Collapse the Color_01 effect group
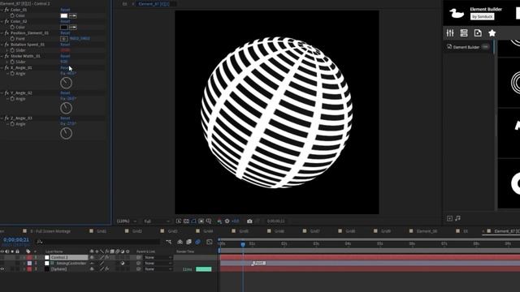This screenshot has height=292, width=520. tap(2, 10)
